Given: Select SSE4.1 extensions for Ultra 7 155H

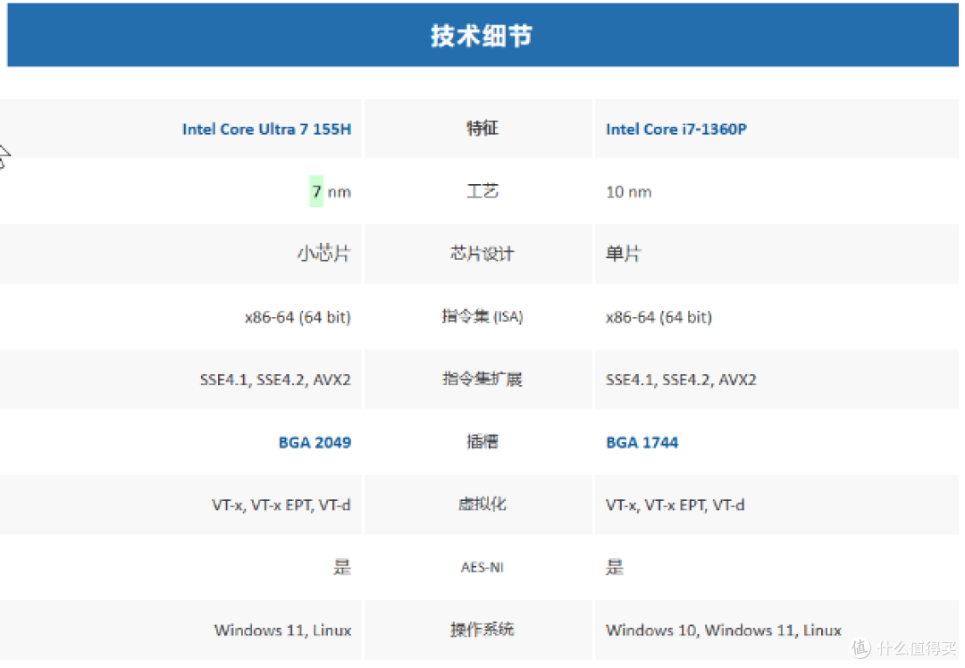Looking at the screenshot, I should pyautogui.click(x=275, y=380).
